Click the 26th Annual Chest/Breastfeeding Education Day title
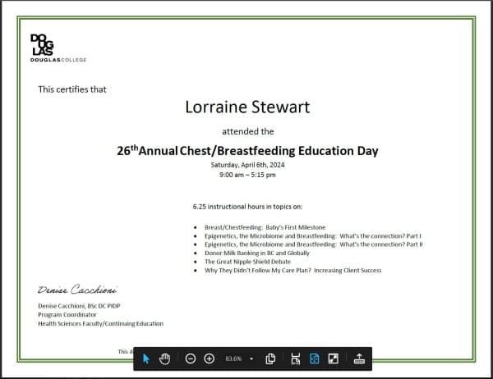This screenshot has height=379, width=493. coord(247,151)
